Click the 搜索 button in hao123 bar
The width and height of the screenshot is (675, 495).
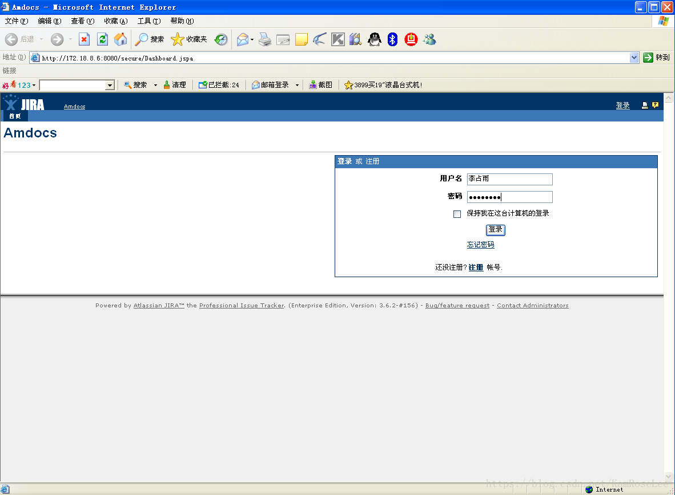[135, 85]
